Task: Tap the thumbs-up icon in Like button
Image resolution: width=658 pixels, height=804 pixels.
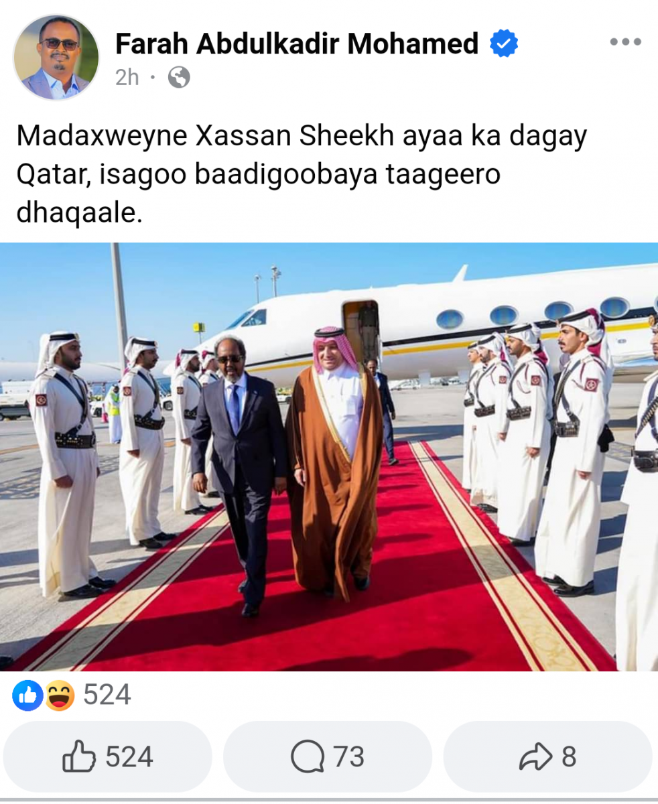Action: (x=79, y=757)
